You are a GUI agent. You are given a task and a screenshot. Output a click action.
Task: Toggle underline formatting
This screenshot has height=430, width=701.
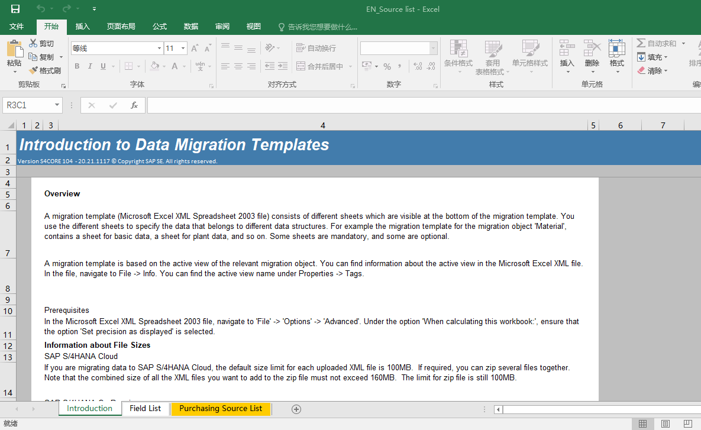pyautogui.click(x=104, y=66)
